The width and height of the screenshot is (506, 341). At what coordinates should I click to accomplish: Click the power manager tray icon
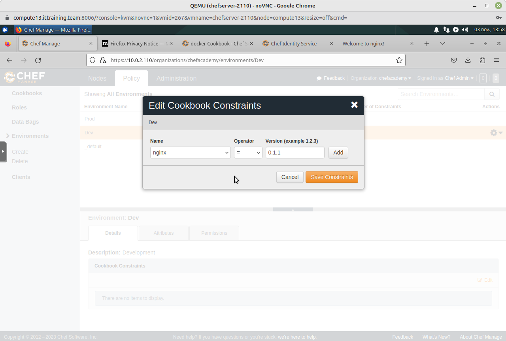[456, 30]
